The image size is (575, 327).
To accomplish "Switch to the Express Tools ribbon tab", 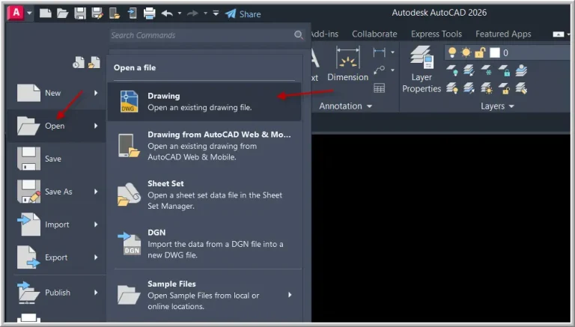I will coord(436,34).
